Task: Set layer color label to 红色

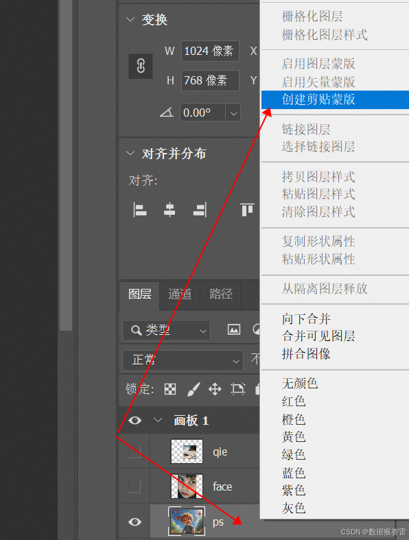Action: coord(294,401)
